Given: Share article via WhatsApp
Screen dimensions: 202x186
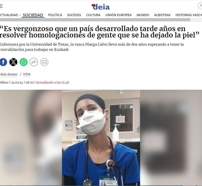Looking at the screenshot, I should click(x=23, y=62).
